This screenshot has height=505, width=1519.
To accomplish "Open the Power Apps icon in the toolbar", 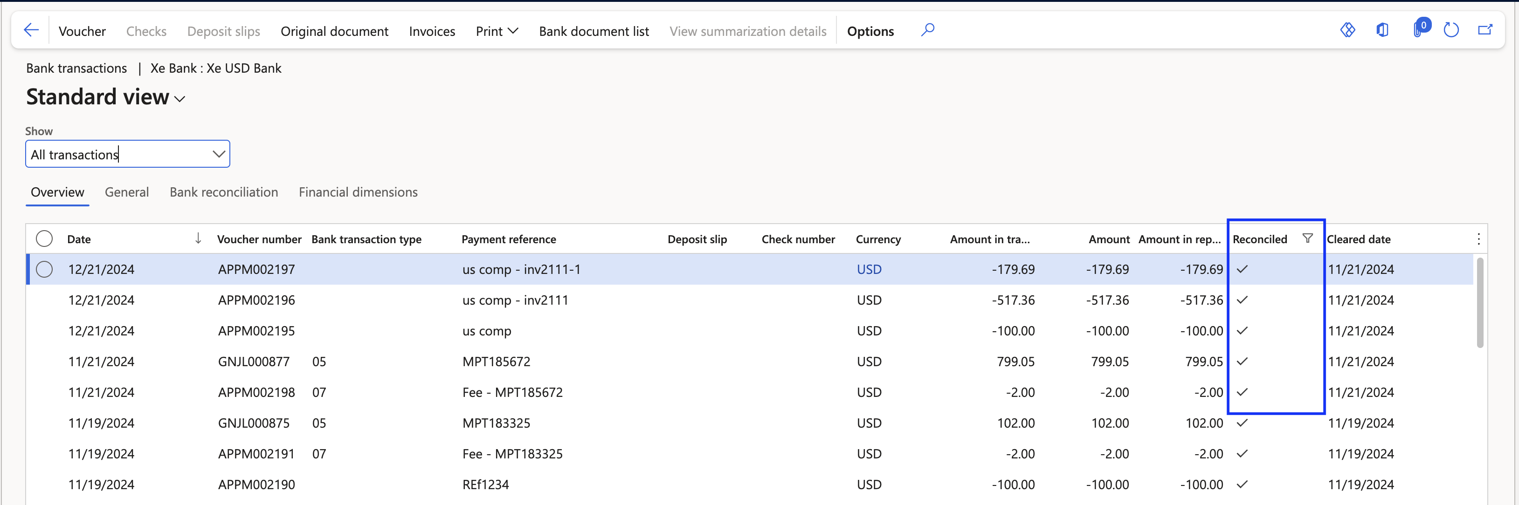I will (x=1348, y=30).
